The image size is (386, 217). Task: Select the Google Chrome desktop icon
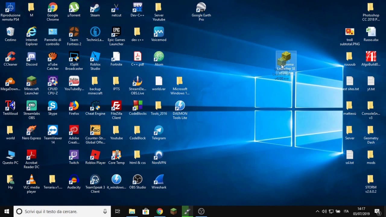coord(53,12)
